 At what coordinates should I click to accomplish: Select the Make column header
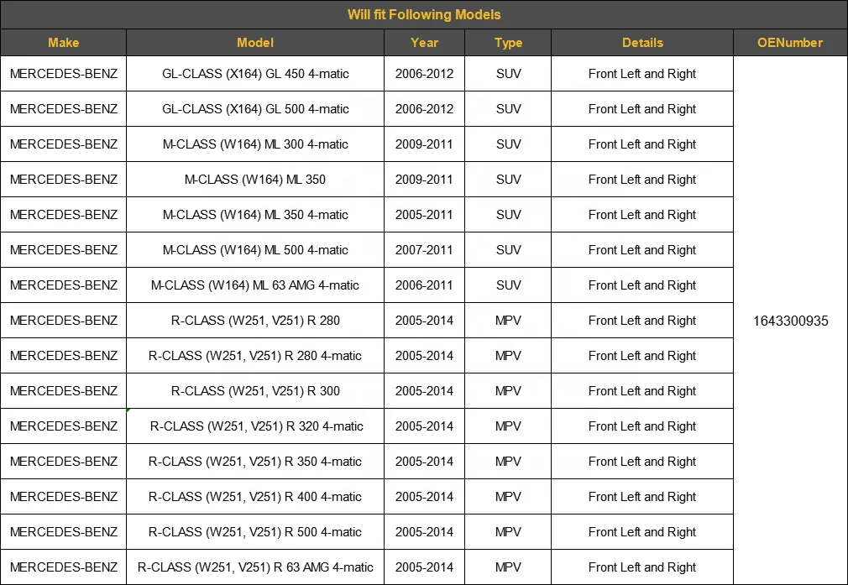(x=64, y=43)
